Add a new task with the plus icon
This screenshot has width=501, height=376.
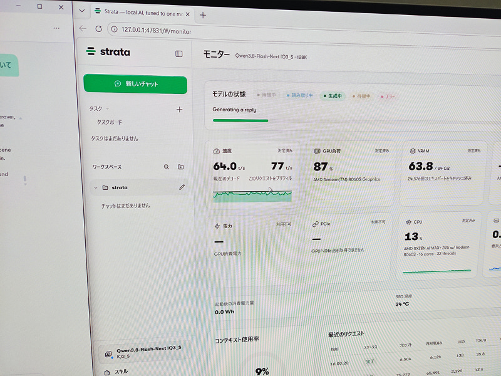pos(179,110)
